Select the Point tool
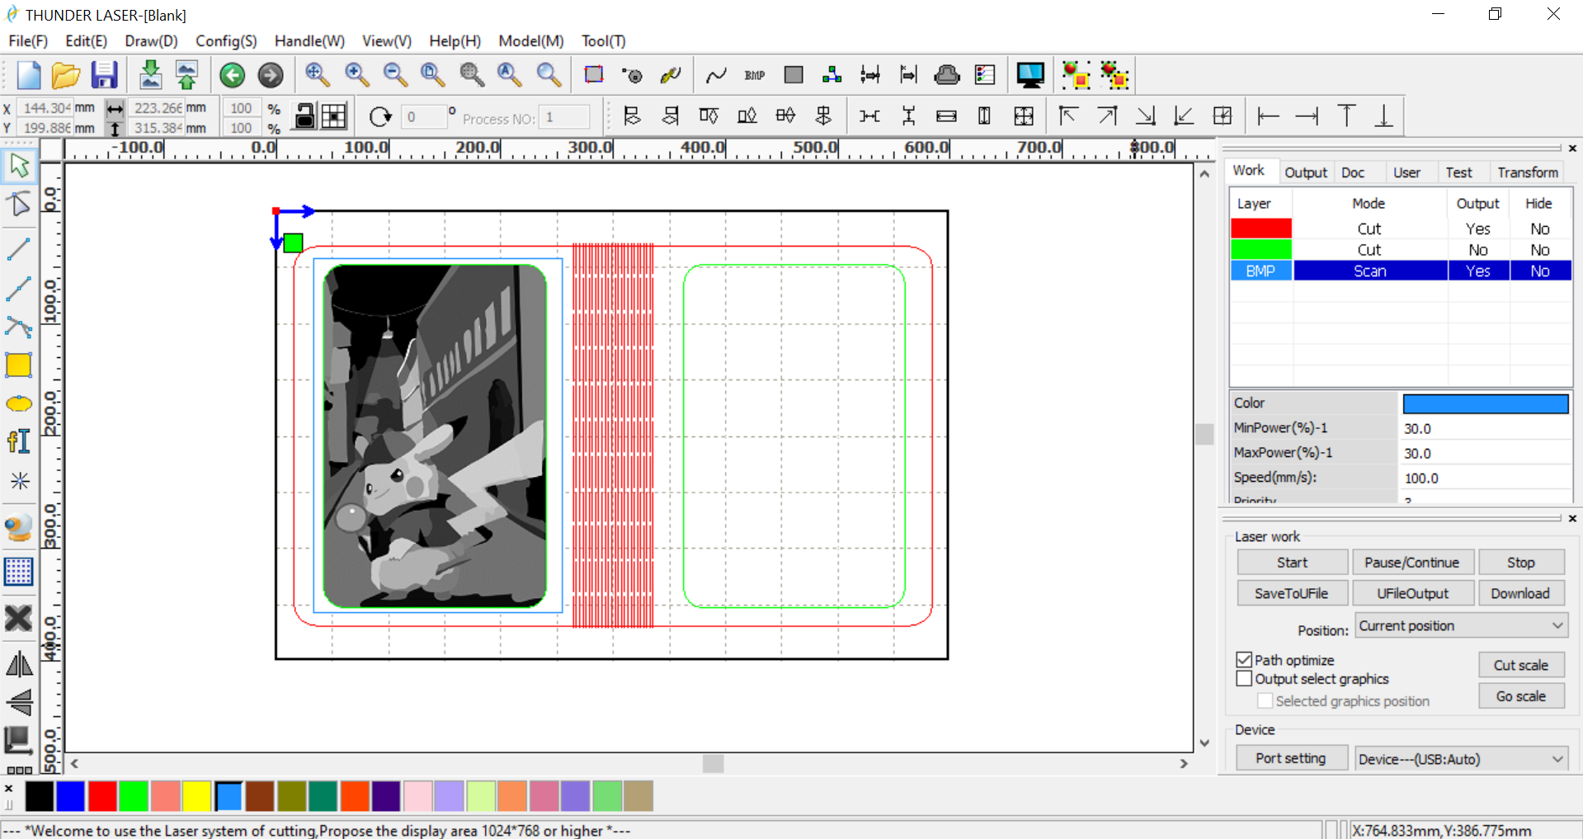Image resolution: width=1583 pixels, height=839 pixels. click(19, 481)
